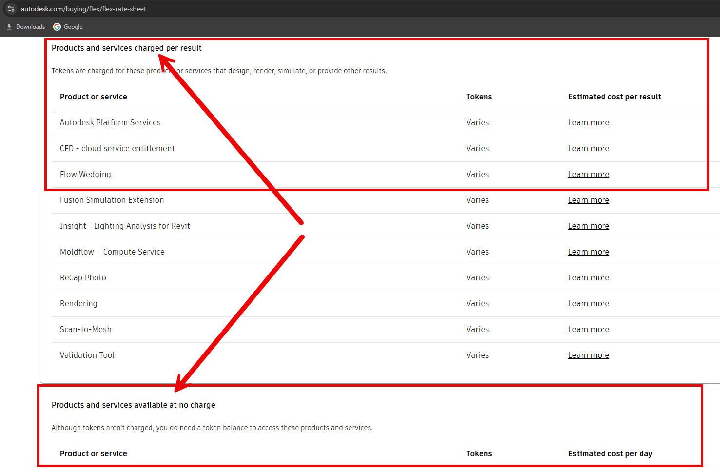Click the Downloads bookmark icon
The image size is (720, 472).
[9, 27]
